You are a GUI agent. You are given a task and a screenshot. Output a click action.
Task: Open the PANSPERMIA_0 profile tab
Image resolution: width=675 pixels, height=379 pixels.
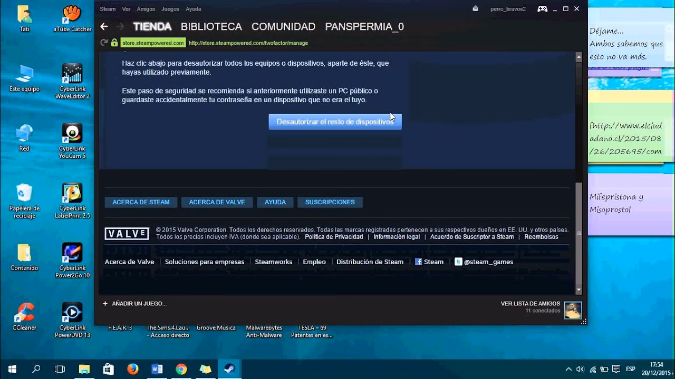[x=364, y=26]
